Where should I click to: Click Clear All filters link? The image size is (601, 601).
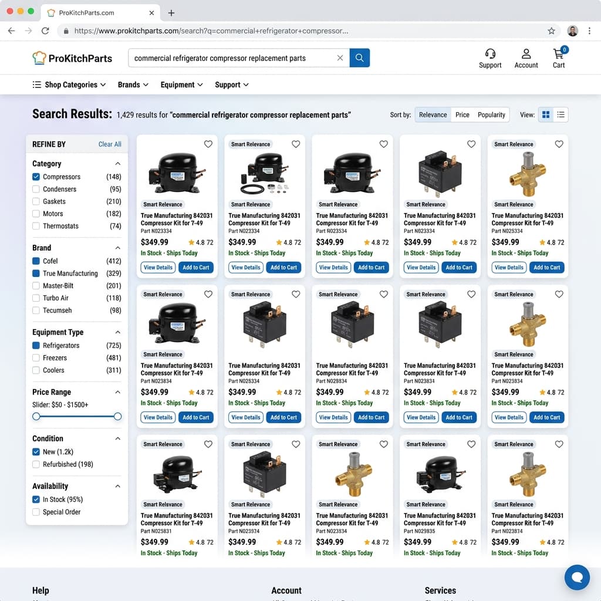tap(110, 144)
